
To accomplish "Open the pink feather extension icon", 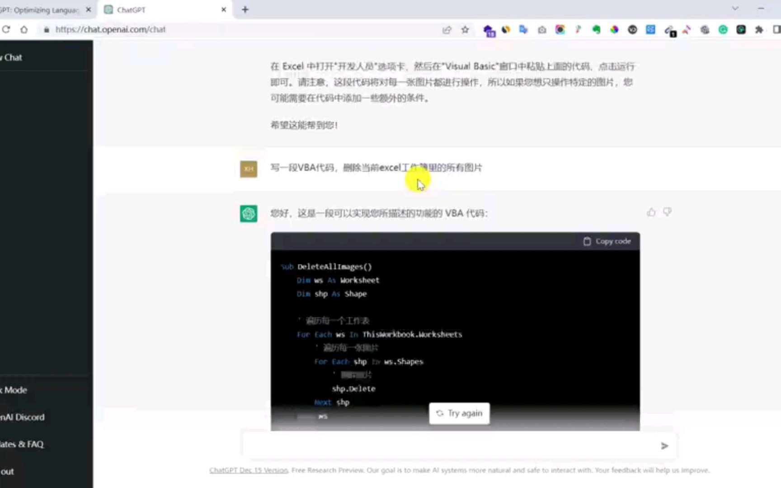I will click(578, 30).
